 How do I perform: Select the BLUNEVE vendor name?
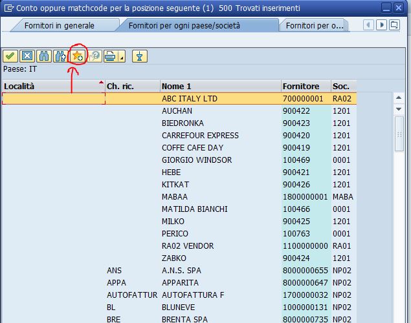[178, 307]
